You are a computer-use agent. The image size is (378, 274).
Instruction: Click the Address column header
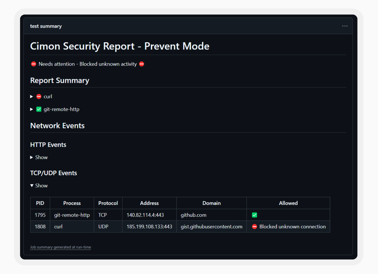tap(149, 203)
